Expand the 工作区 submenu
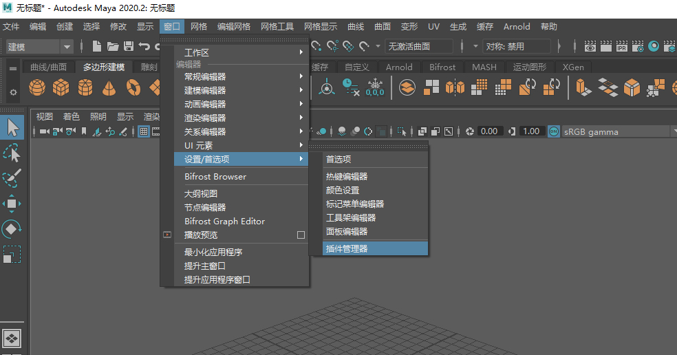 coord(241,52)
